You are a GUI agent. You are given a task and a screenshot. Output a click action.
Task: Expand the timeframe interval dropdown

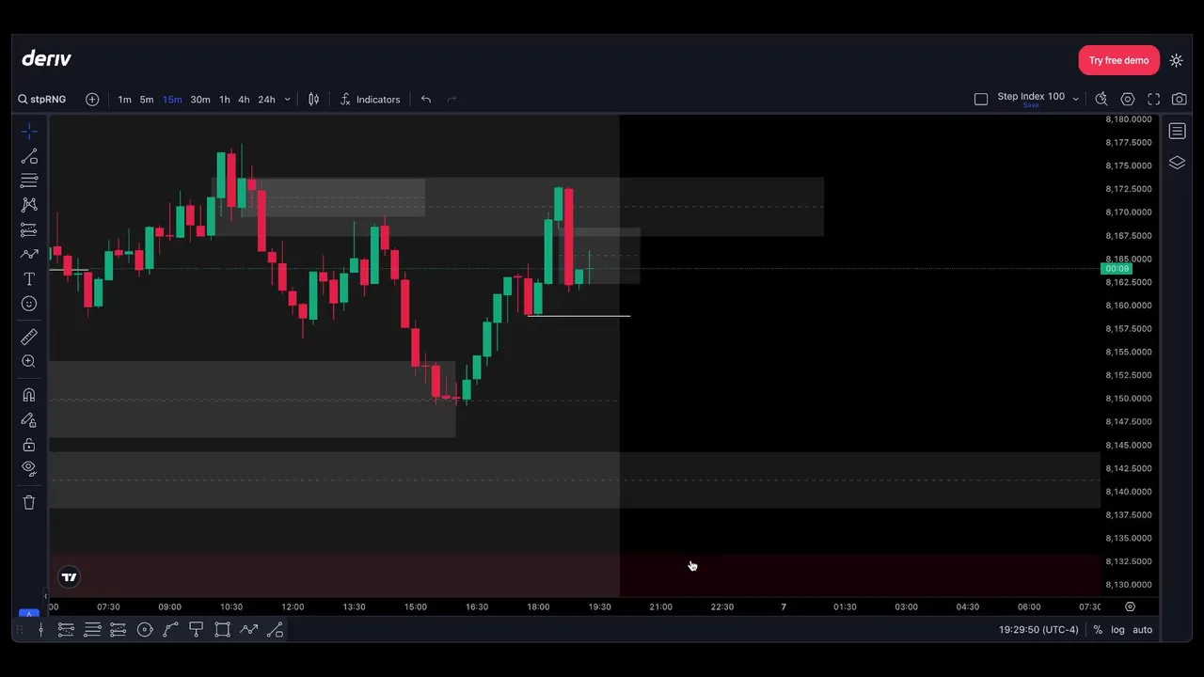point(288,100)
